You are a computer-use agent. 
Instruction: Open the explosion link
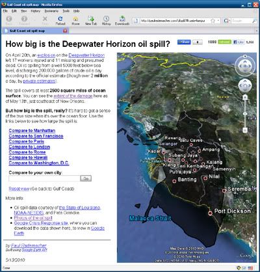(46, 55)
